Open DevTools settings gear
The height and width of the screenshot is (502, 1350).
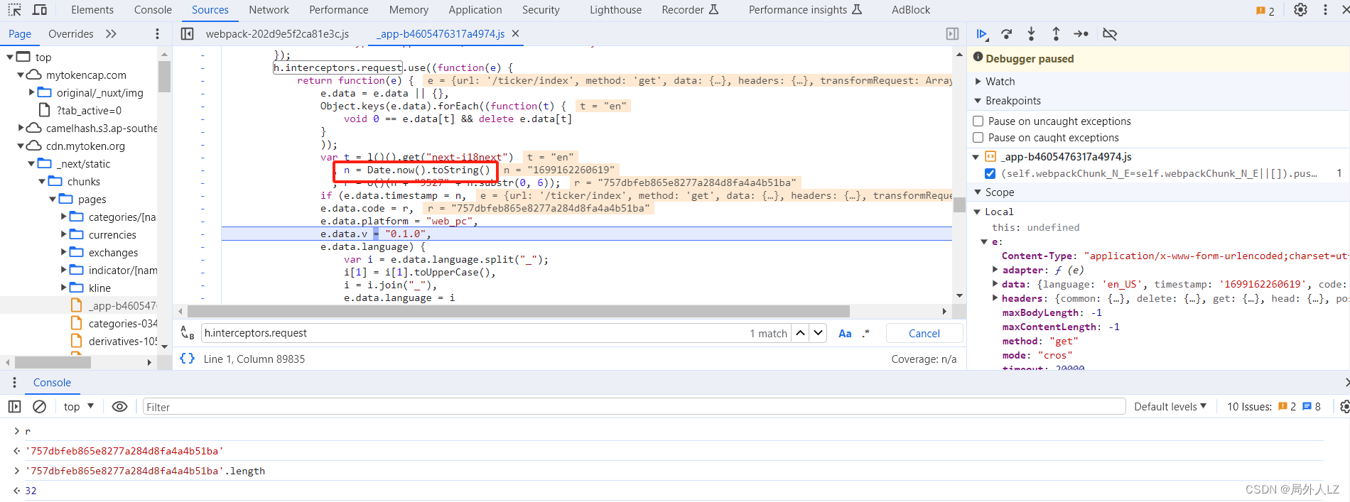[1300, 10]
